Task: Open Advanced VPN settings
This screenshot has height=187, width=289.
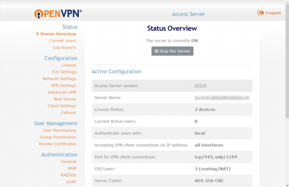Action: [x=62, y=93]
